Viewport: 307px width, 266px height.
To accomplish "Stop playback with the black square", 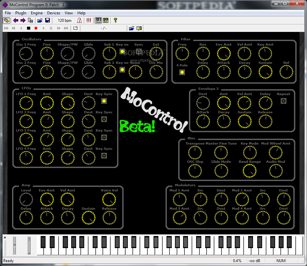I will pyautogui.click(x=29, y=28).
